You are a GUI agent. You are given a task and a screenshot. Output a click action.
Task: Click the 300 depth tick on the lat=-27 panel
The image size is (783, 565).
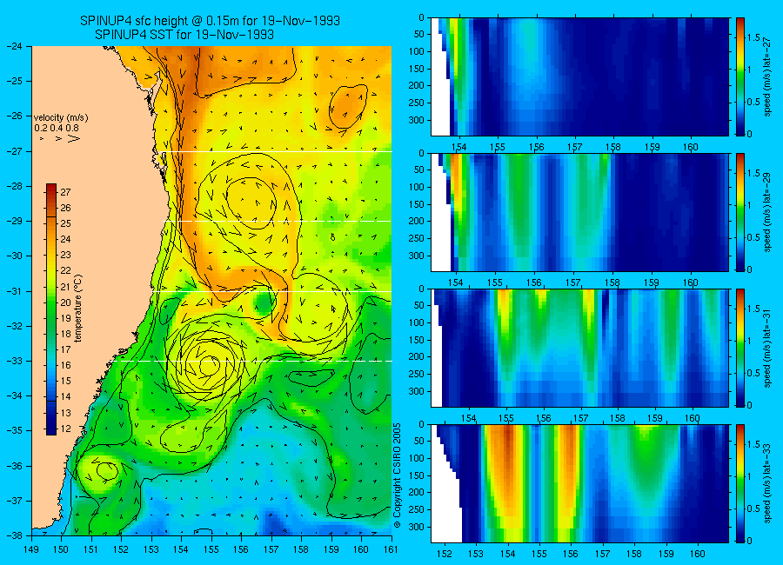tap(417, 120)
